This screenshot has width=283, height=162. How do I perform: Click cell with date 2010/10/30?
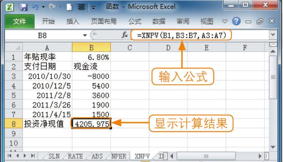tap(47, 76)
